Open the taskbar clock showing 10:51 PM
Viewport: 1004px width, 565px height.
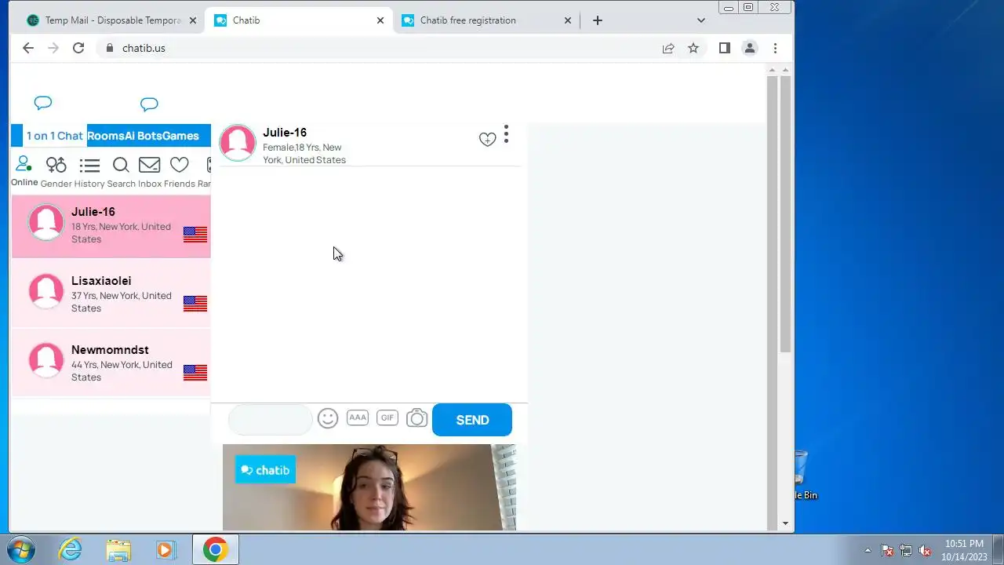click(964, 549)
